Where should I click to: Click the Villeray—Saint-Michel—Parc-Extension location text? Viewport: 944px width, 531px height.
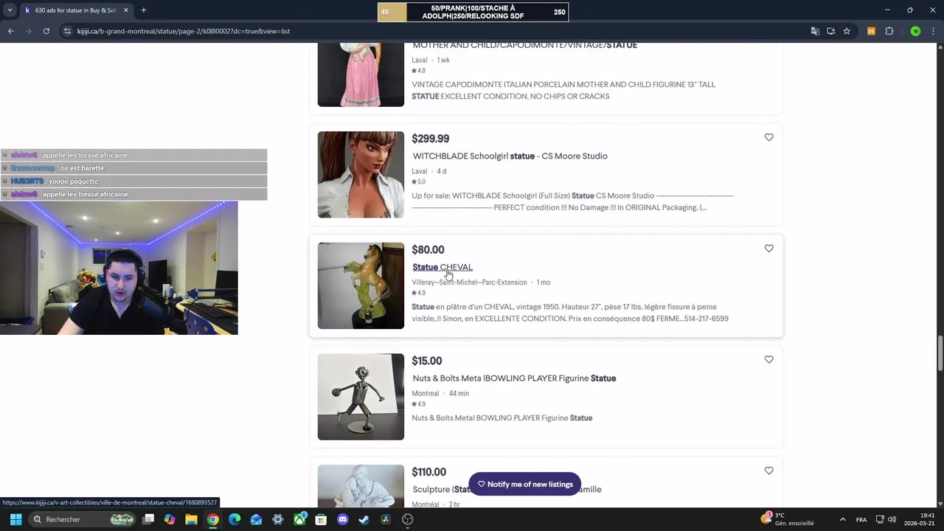pos(469,282)
